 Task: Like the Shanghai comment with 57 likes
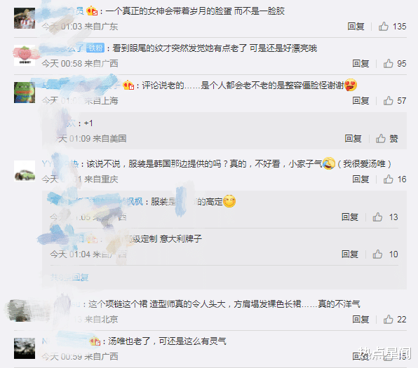click(x=388, y=101)
